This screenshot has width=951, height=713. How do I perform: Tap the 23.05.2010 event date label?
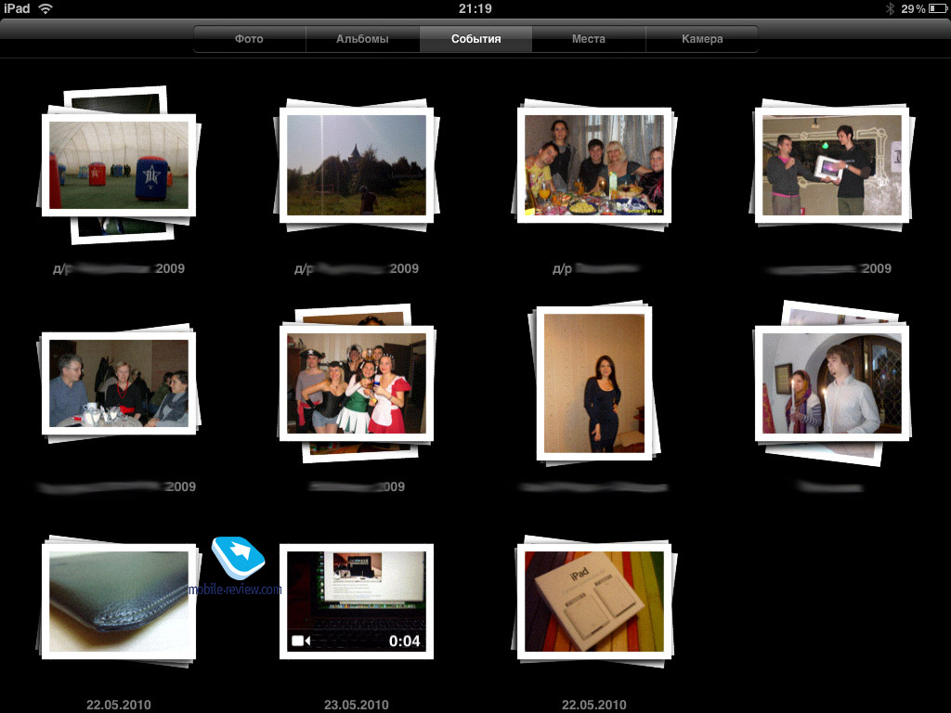(x=357, y=705)
